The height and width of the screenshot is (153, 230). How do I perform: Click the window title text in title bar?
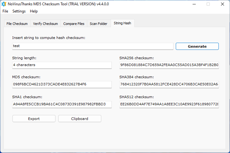(58, 4)
